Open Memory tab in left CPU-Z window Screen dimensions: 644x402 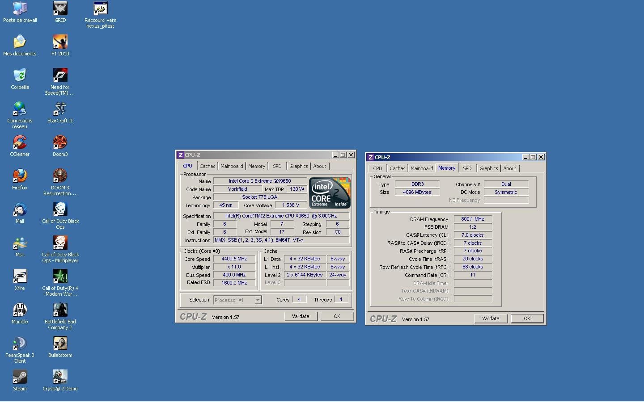(257, 166)
